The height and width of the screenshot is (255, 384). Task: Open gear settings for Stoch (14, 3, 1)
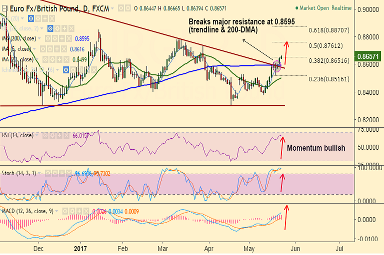pos(55,173)
